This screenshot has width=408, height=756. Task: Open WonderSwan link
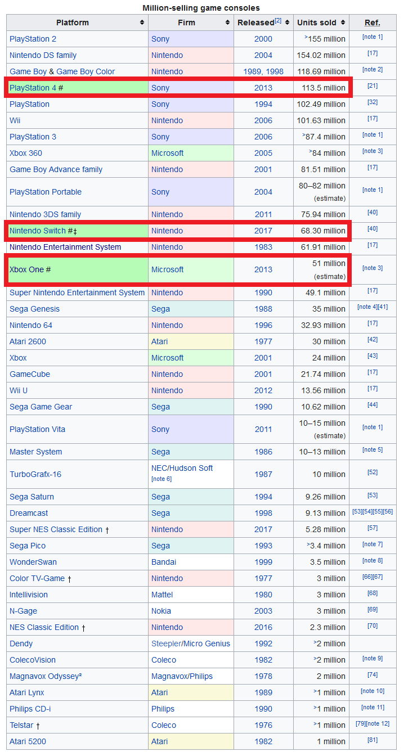[33, 562]
